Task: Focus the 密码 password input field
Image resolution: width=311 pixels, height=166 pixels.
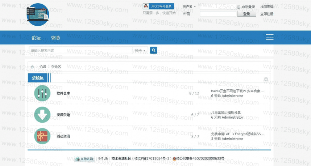Action: 218,14
